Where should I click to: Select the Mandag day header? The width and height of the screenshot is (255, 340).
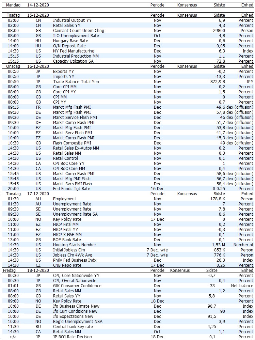(13, 5)
